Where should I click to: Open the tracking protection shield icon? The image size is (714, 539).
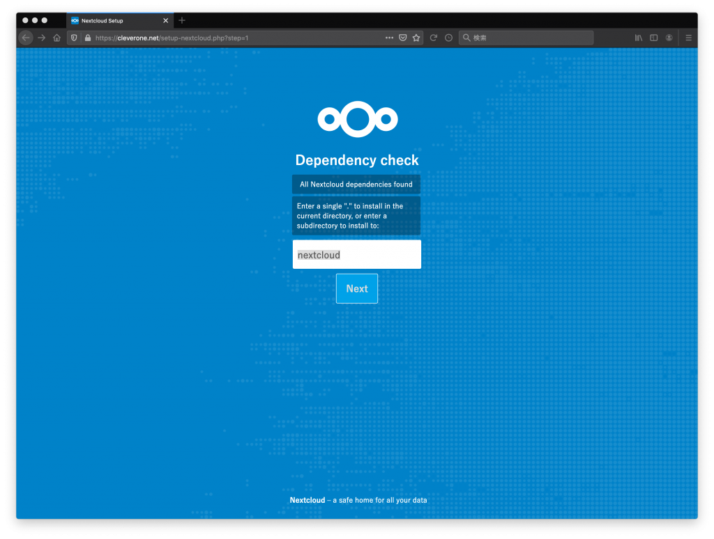74,38
